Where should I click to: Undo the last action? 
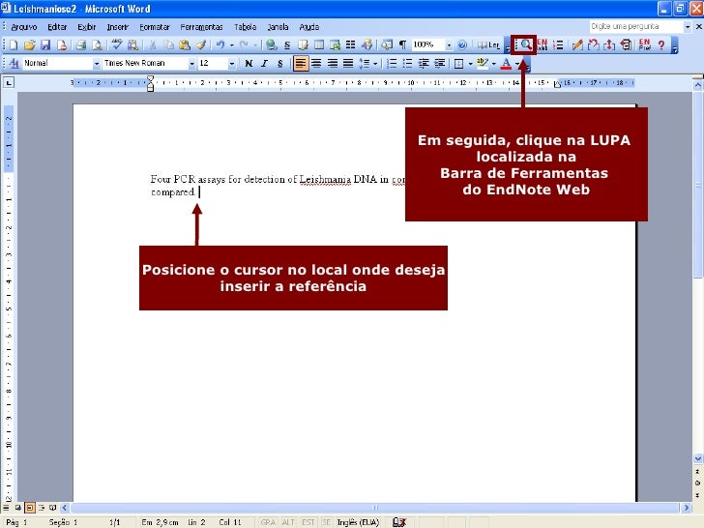coord(220,44)
